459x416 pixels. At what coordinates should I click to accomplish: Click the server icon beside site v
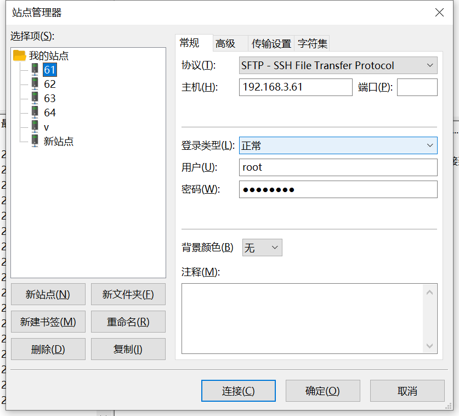coord(35,127)
